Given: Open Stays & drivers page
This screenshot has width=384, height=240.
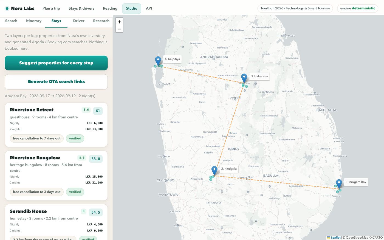Looking at the screenshot, I should [x=81, y=9].
